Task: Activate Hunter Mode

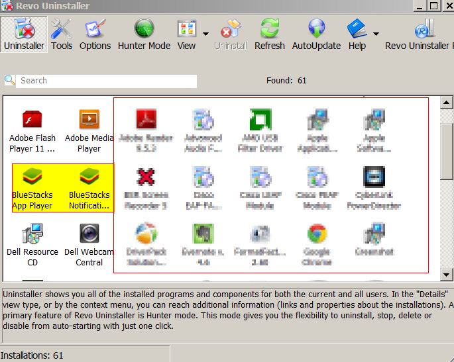Action: pos(144,34)
